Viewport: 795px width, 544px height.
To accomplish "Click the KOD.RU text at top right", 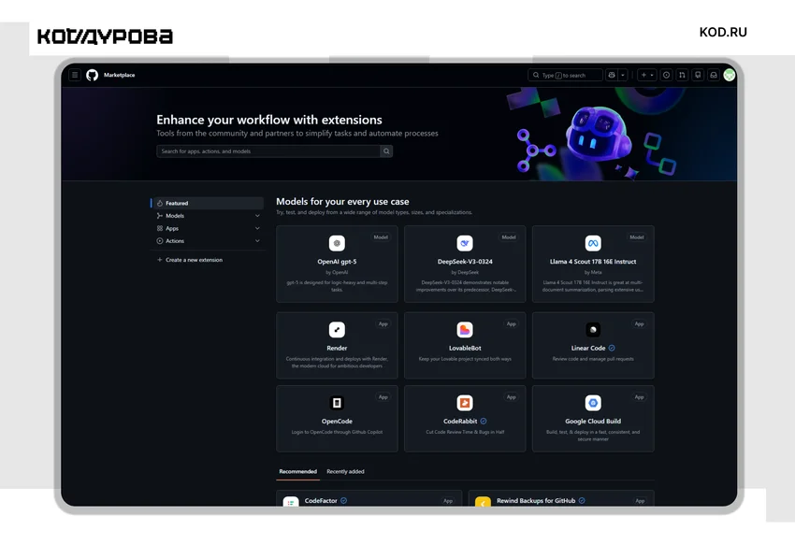I will coord(723,32).
